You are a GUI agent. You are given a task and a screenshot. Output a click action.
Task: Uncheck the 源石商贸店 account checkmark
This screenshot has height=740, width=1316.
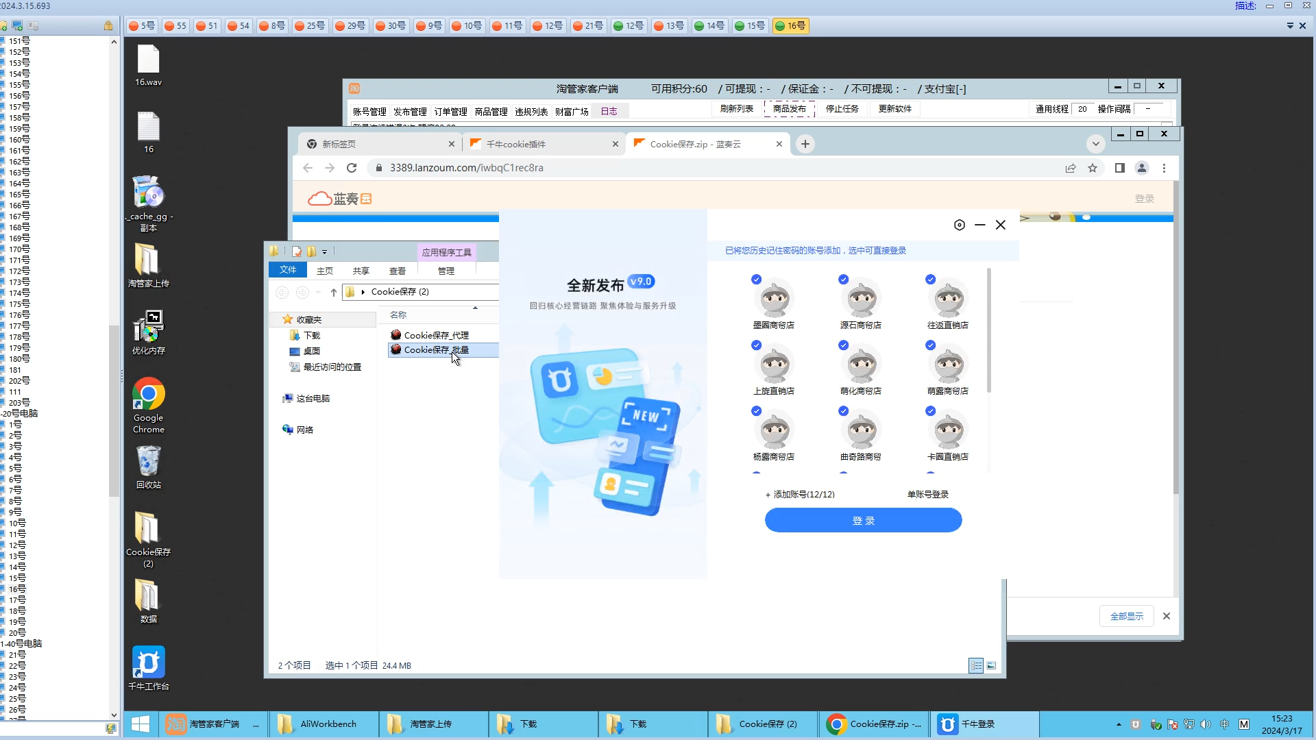point(843,280)
